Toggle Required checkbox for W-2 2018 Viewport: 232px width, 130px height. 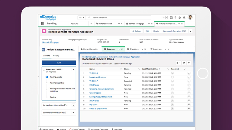click(x=172, y=73)
